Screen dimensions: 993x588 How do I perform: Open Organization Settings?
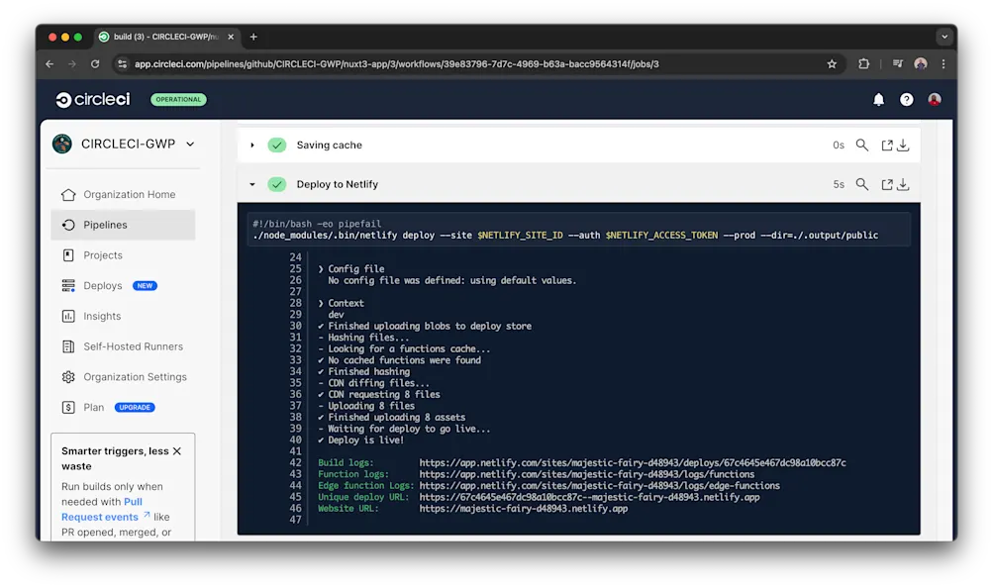point(123,376)
